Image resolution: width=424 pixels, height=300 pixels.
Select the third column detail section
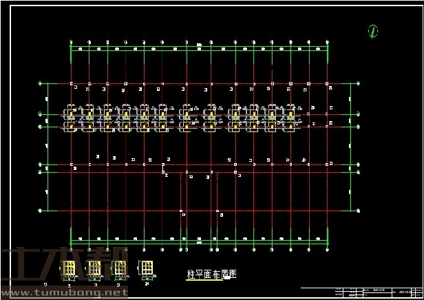click(x=119, y=269)
